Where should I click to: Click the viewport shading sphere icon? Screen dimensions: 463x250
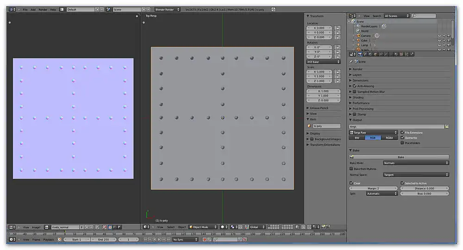[224, 227]
